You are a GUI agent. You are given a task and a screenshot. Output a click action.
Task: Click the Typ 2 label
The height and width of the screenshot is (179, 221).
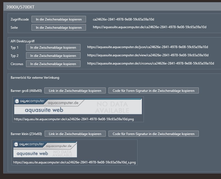pyautogui.click(x=15, y=56)
